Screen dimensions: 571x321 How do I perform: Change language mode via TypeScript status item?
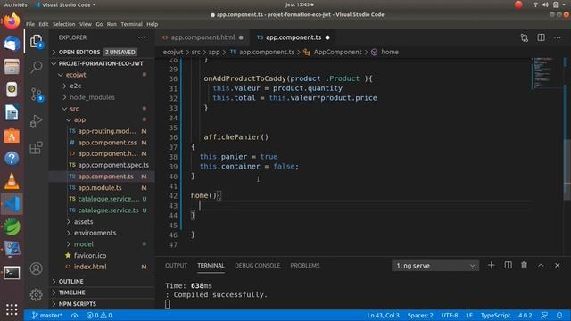pyautogui.click(x=495, y=315)
